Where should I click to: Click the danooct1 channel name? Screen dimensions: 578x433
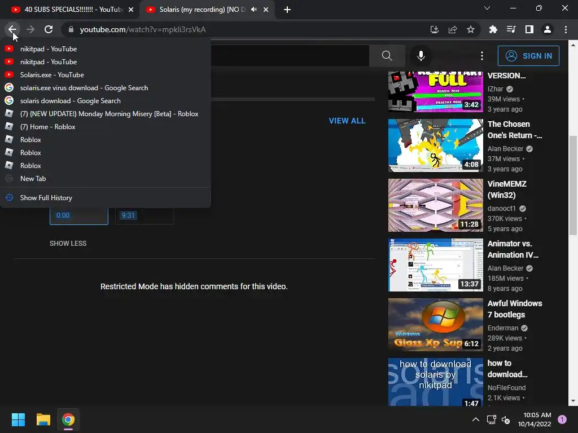point(502,209)
